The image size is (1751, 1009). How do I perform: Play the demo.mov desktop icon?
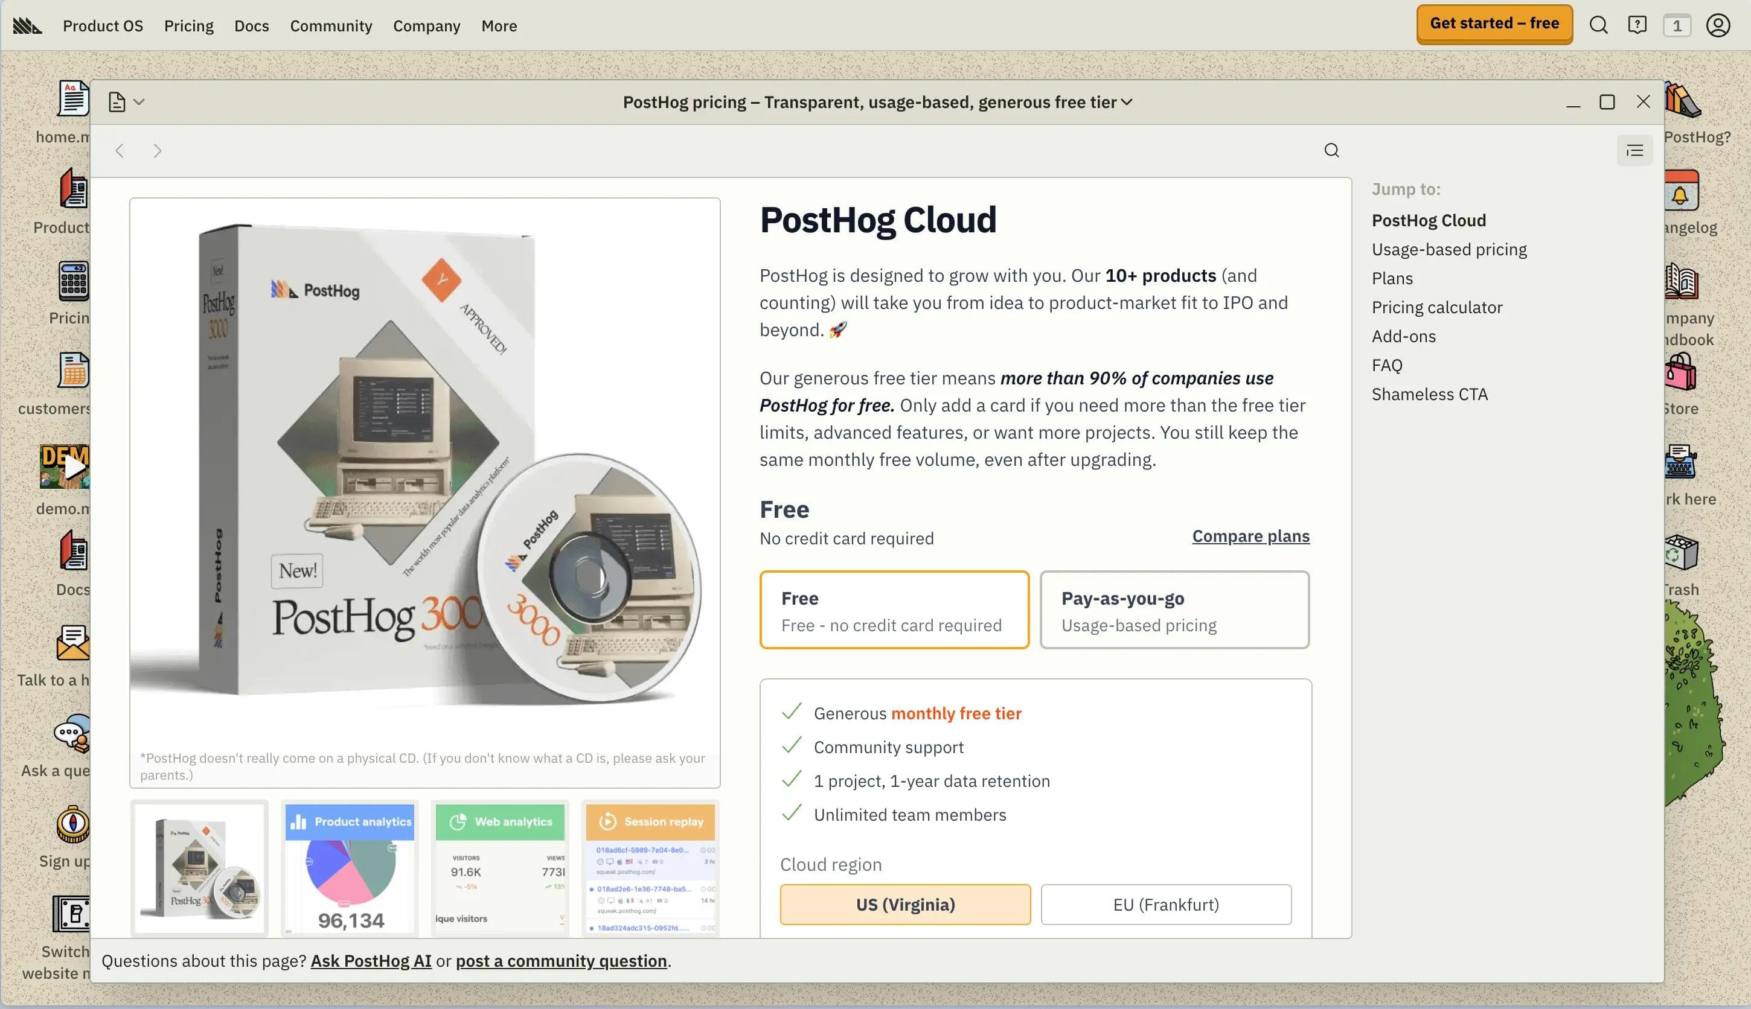[x=65, y=467]
